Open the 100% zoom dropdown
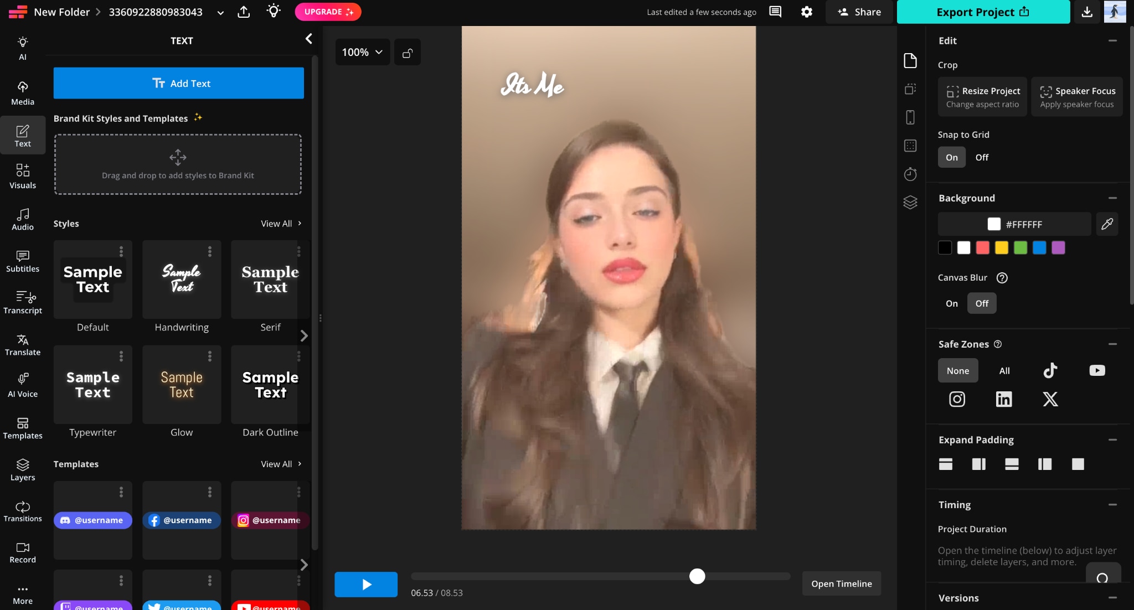 coord(362,52)
